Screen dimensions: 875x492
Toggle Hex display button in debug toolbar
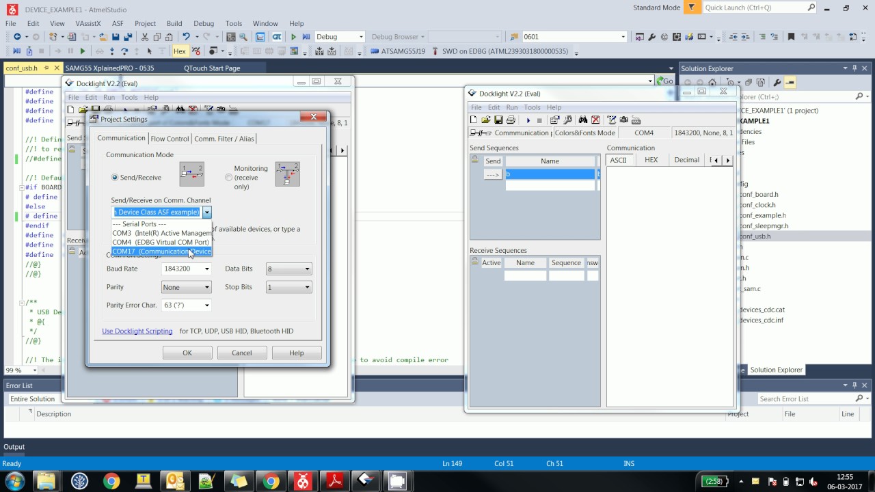(180, 51)
